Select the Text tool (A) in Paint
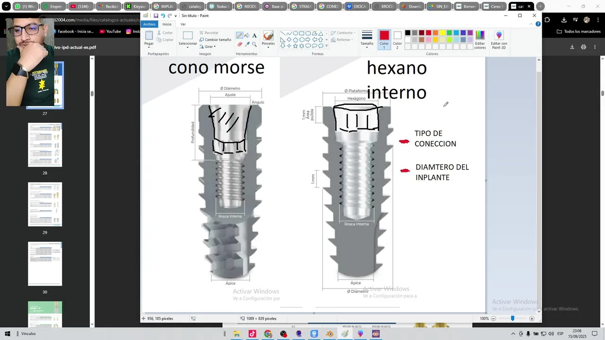 [254, 35]
